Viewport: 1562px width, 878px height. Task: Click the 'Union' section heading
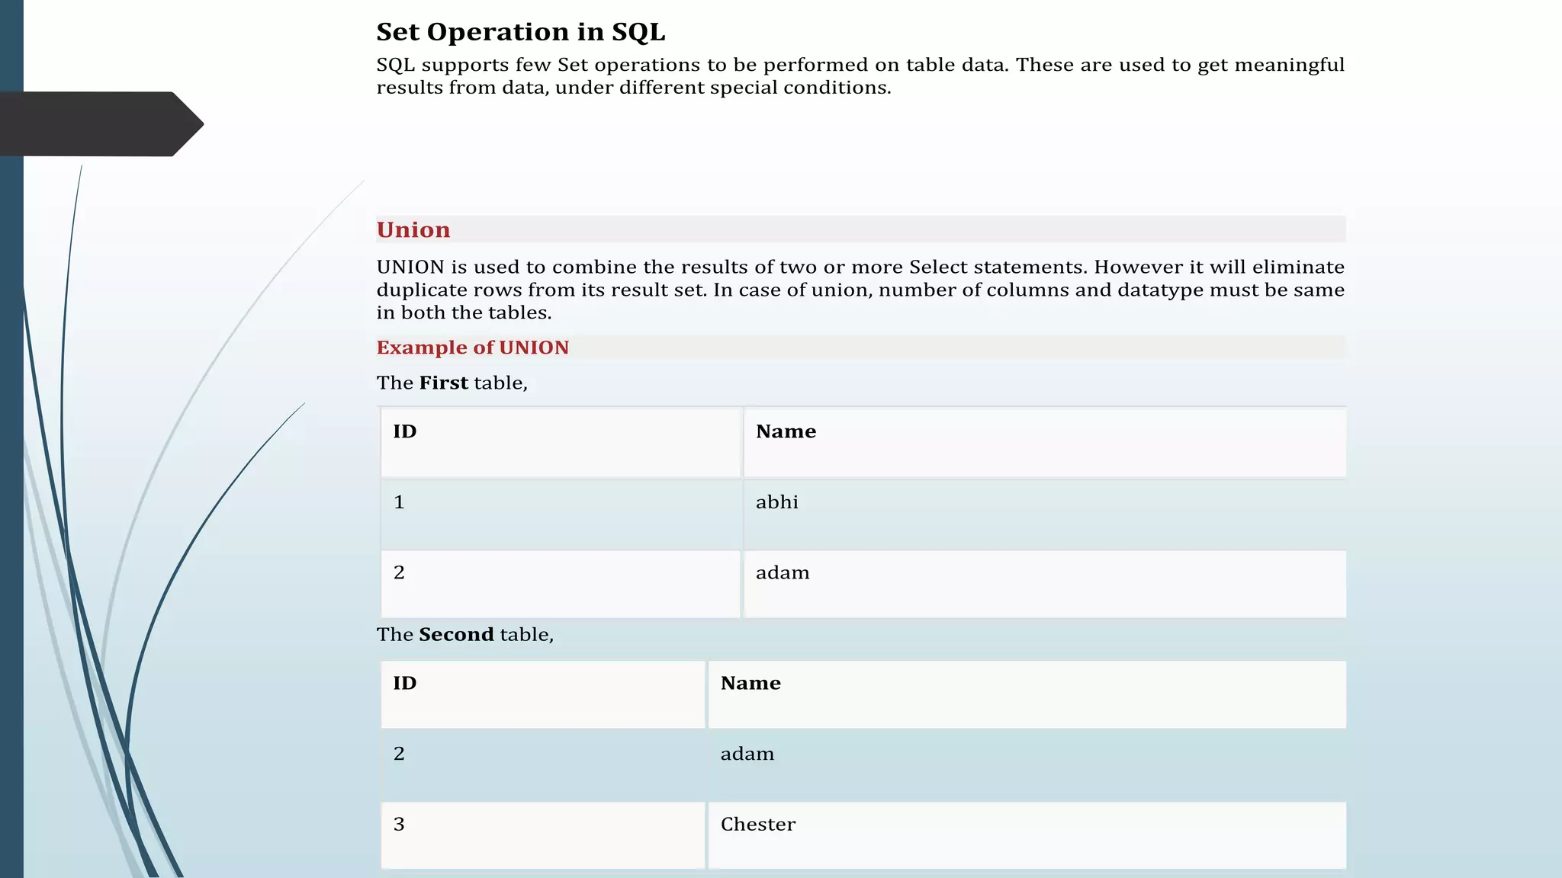click(413, 229)
